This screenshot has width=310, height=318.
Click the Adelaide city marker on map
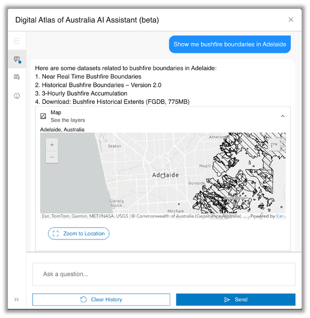pyautogui.click(x=163, y=176)
